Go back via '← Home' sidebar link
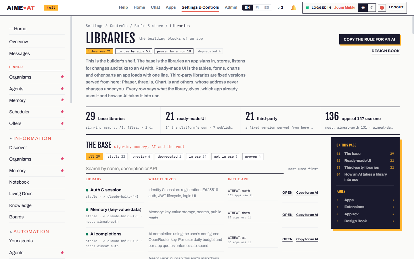 coord(18,29)
